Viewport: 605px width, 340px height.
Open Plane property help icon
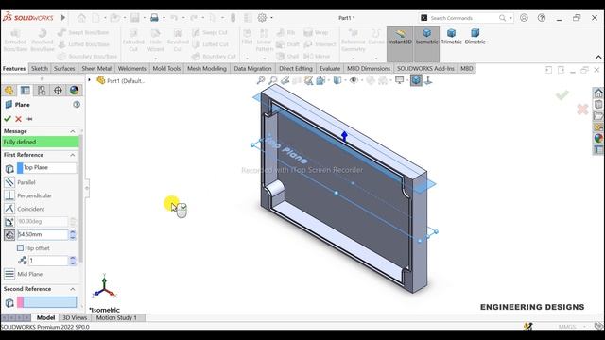point(77,105)
